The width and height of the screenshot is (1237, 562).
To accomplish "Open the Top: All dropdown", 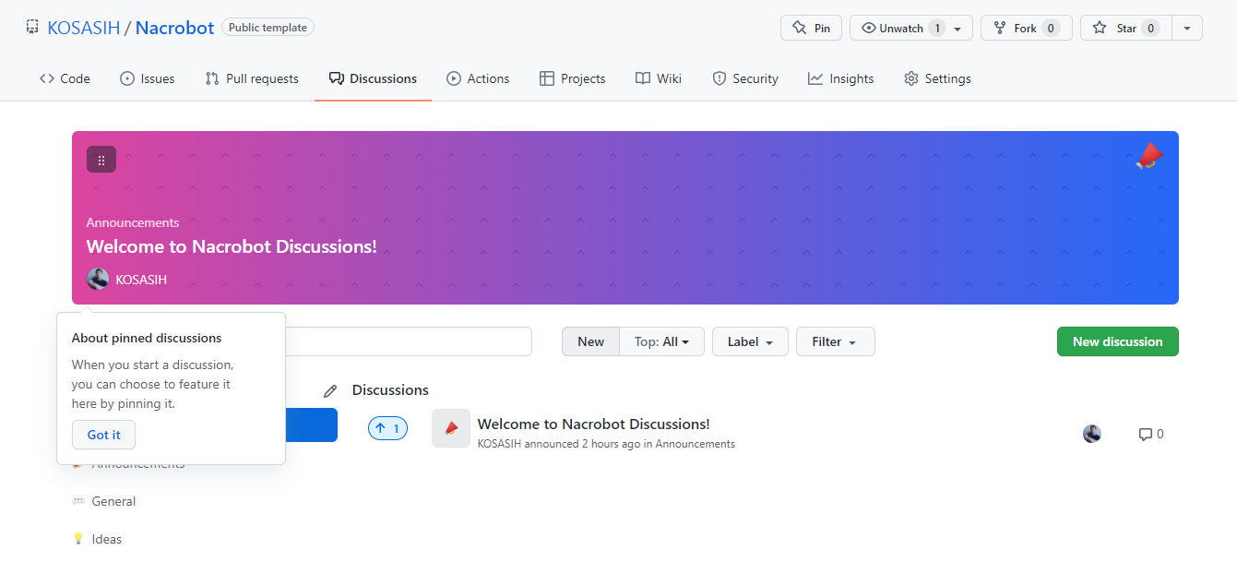I will click(x=661, y=341).
